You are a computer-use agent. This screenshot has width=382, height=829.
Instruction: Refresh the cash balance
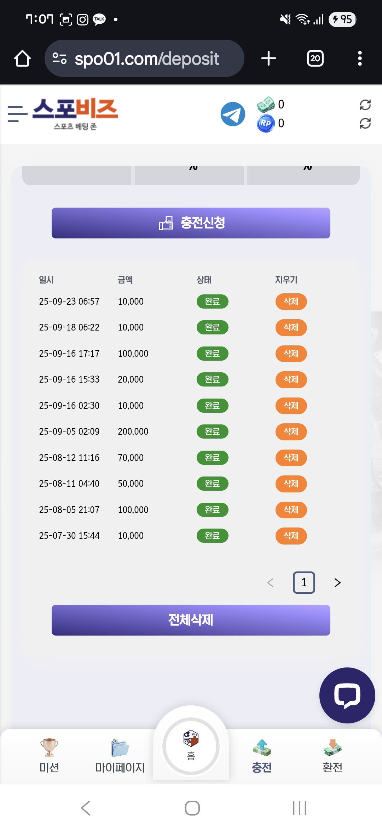tap(365, 105)
